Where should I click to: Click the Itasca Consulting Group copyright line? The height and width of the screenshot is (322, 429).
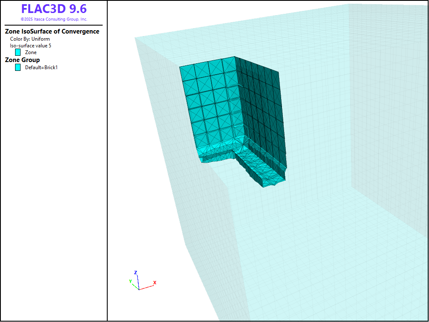(x=54, y=19)
